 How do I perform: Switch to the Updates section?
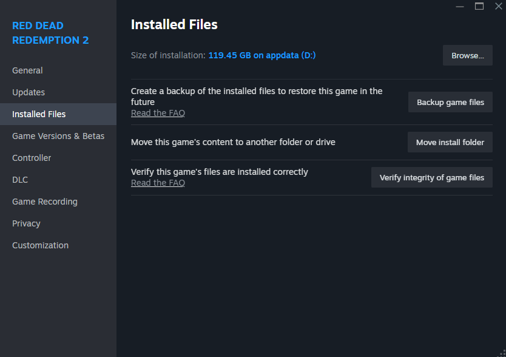point(29,92)
